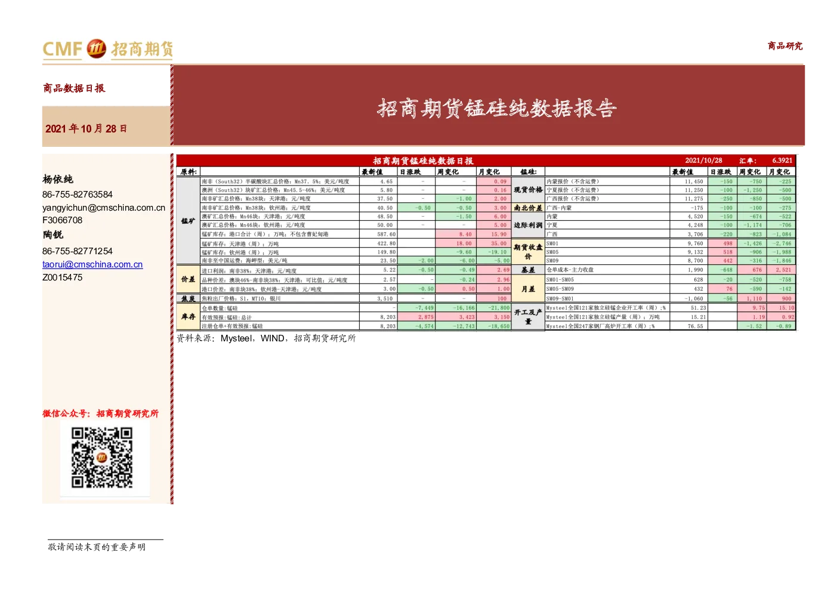The height and width of the screenshot is (592, 837).
Task: Click the value 587.60 in the table
Action: [386, 235]
